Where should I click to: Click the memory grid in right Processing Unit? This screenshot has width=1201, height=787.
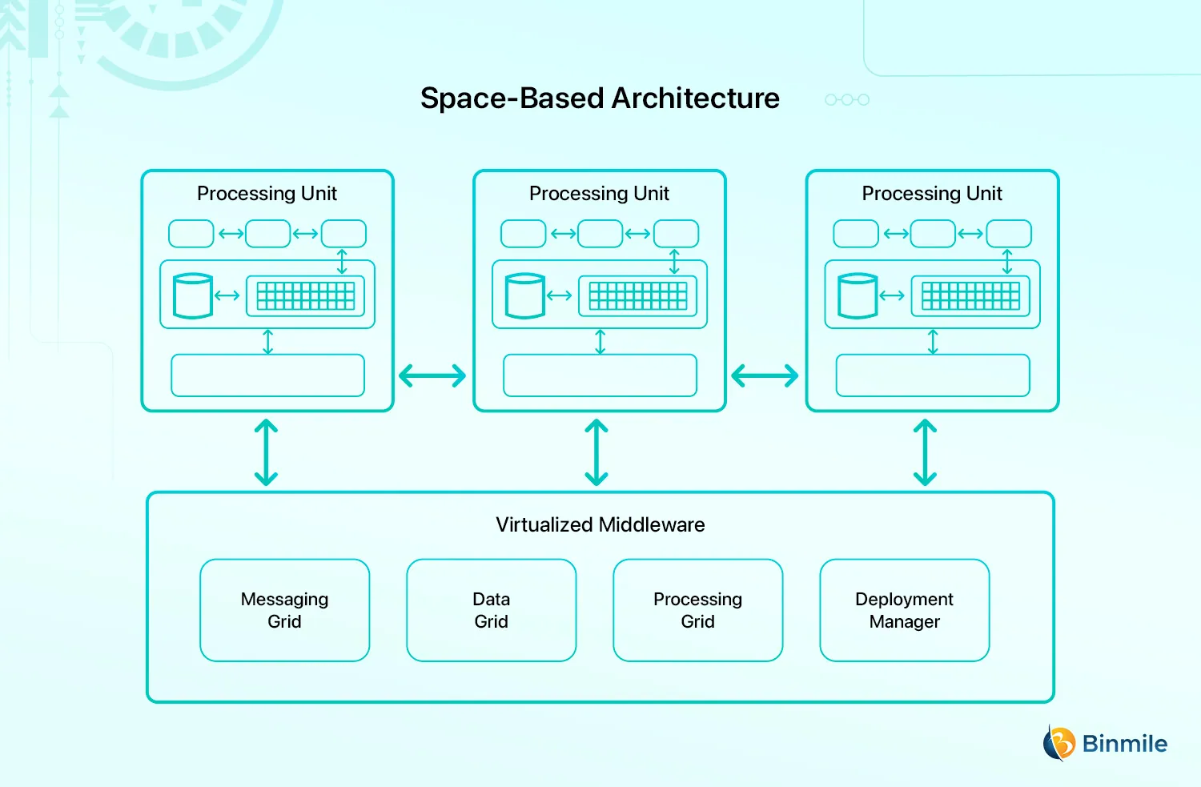[970, 296]
